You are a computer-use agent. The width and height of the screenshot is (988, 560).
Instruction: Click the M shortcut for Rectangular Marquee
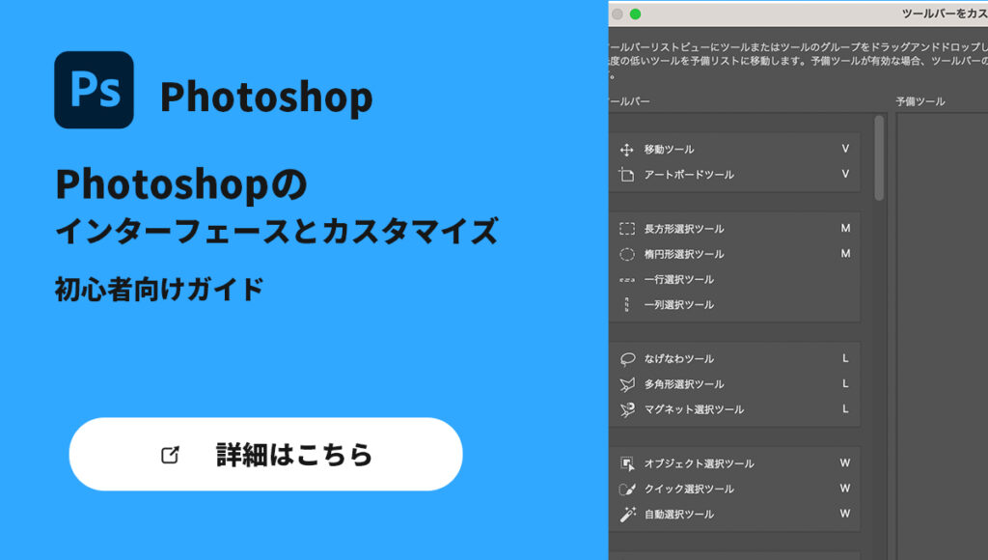(x=845, y=229)
